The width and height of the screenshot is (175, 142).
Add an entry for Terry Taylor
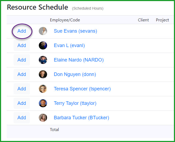click(x=22, y=103)
